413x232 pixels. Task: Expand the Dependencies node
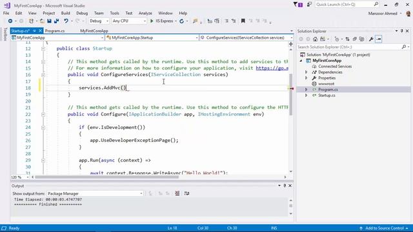click(x=306, y=72)
